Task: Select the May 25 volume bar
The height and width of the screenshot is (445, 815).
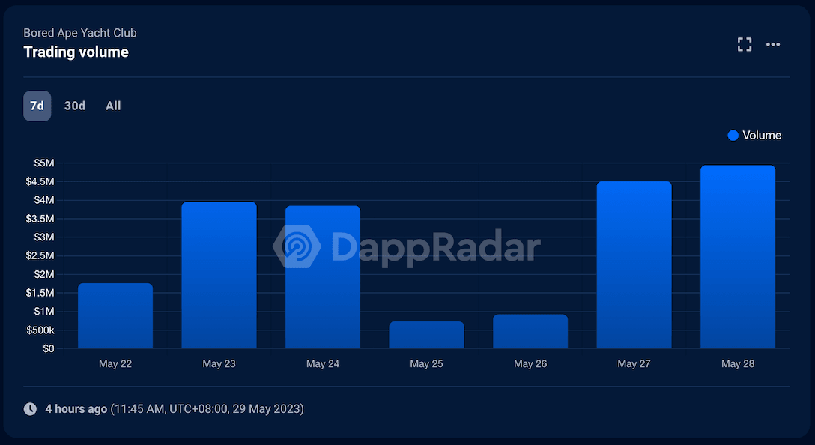Action: [427, 335]
